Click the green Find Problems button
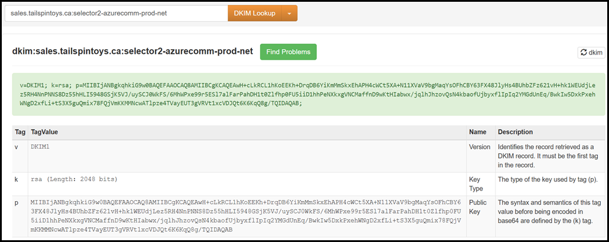 click(x=289, y=51)
